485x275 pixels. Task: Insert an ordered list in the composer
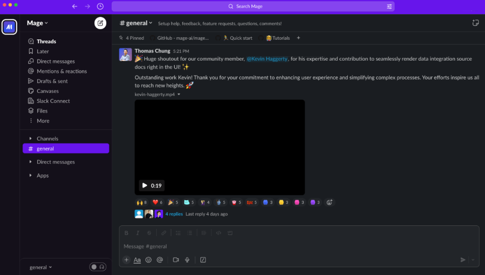178,233
